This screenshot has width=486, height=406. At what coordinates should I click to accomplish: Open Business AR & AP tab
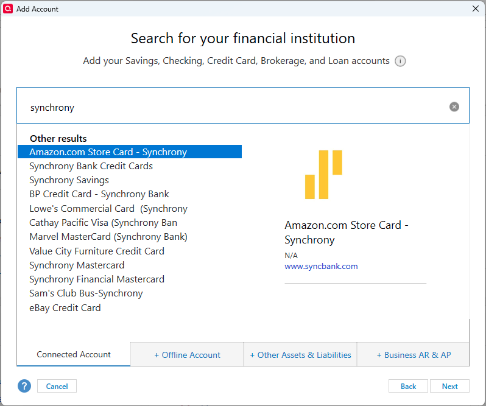[414, 355]
